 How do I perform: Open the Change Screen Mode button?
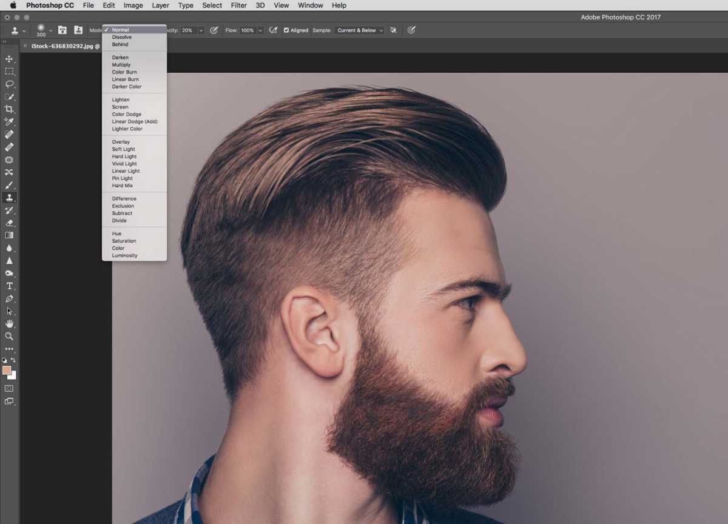9,401
